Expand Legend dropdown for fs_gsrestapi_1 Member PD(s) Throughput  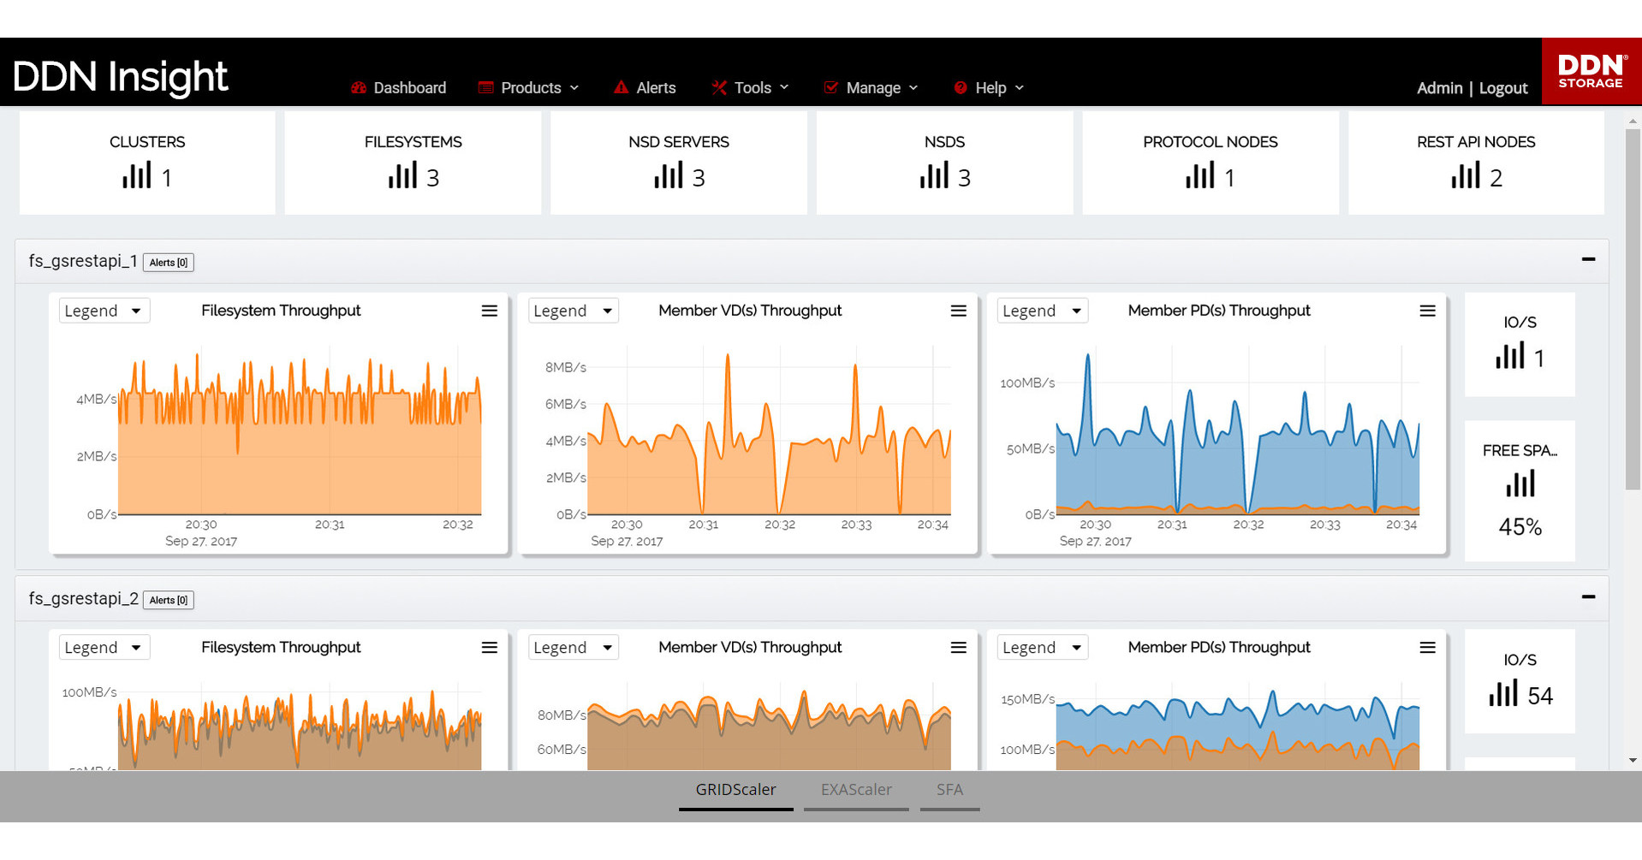coord(1042,311)
